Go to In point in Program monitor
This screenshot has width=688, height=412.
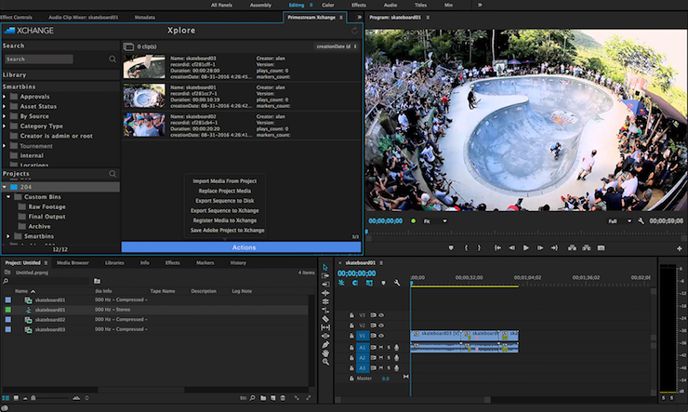(497, 248)
